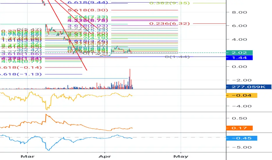Click the May date on time axis
The image size is (272, 160).
[181, 157]
